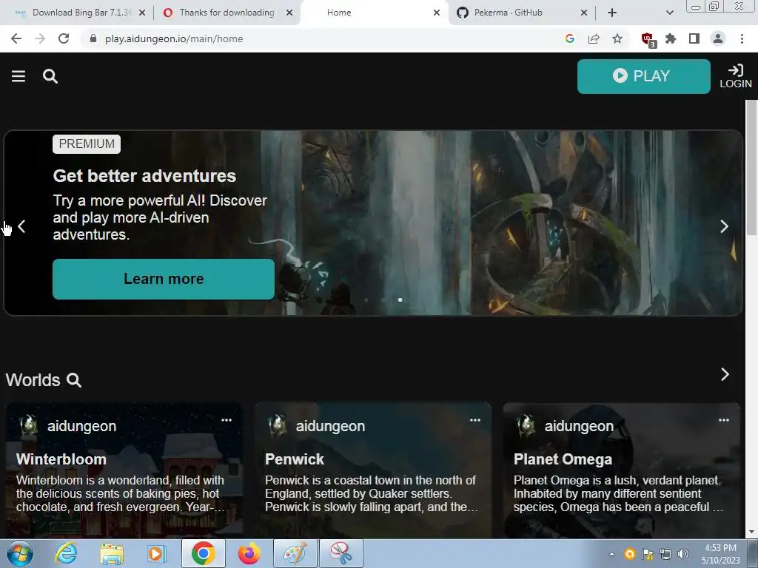Click aidungeon author name on Penwick card

pos(330,426)
